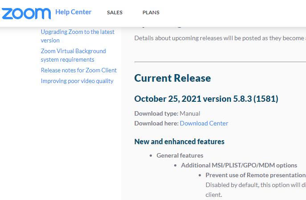The width and height of the screenshot is (306, 200).
Task: Click the Disabled by default description line
Action: coord(256,185)
